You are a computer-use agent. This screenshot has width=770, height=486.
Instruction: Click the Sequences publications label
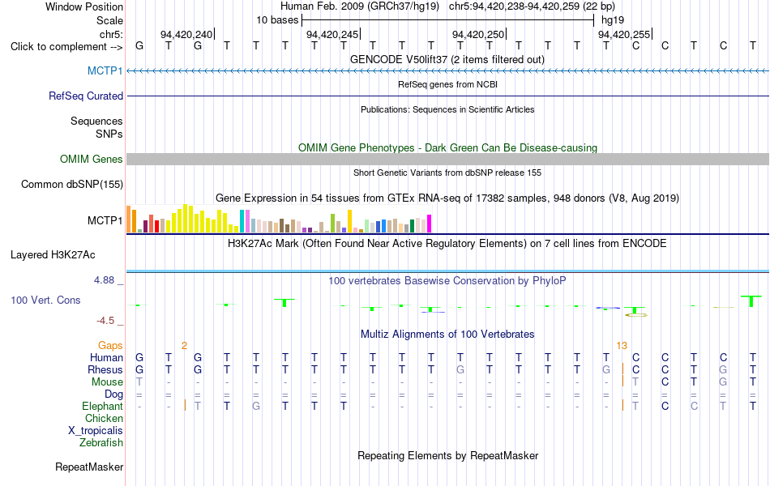[96, 121]
